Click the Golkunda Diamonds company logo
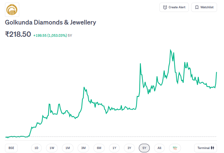This screenshot has width=224, height=153. [12, 10]
